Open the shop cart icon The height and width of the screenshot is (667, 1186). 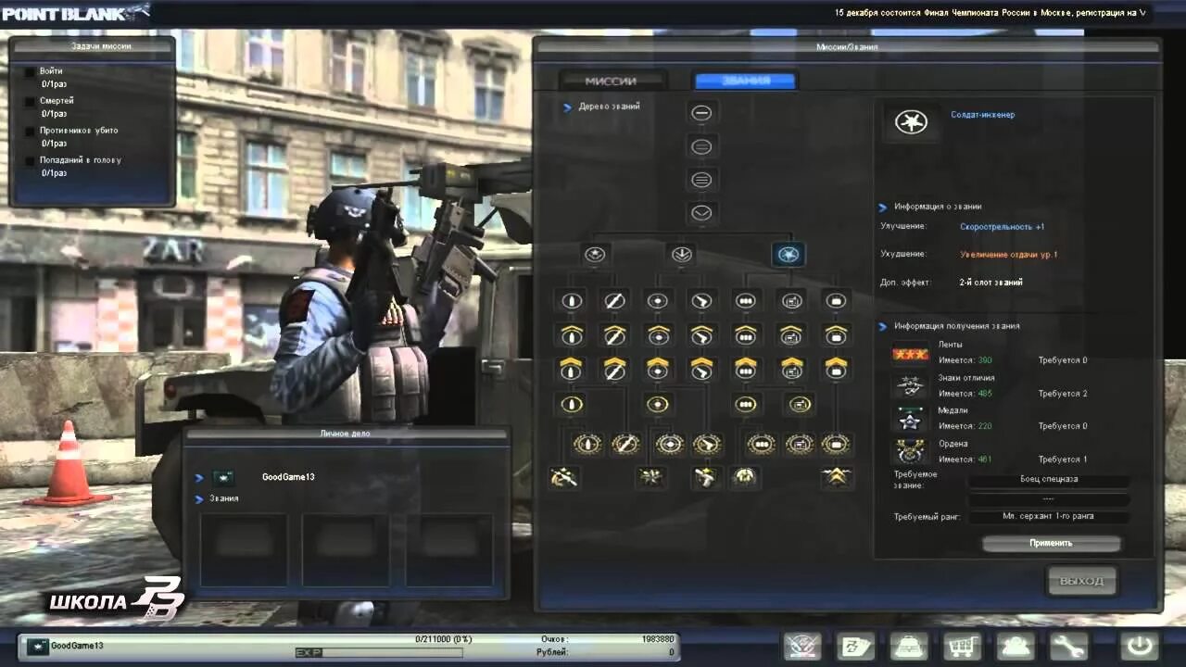pyautogui.click(x=964, y=645)
